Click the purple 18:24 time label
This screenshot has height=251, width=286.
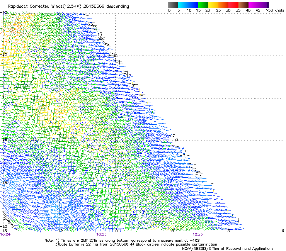5,234
